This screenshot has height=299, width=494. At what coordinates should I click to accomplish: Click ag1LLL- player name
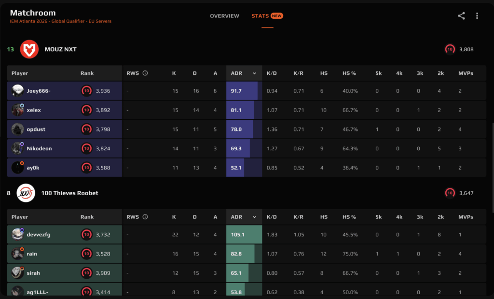click(x=38, y=292)
